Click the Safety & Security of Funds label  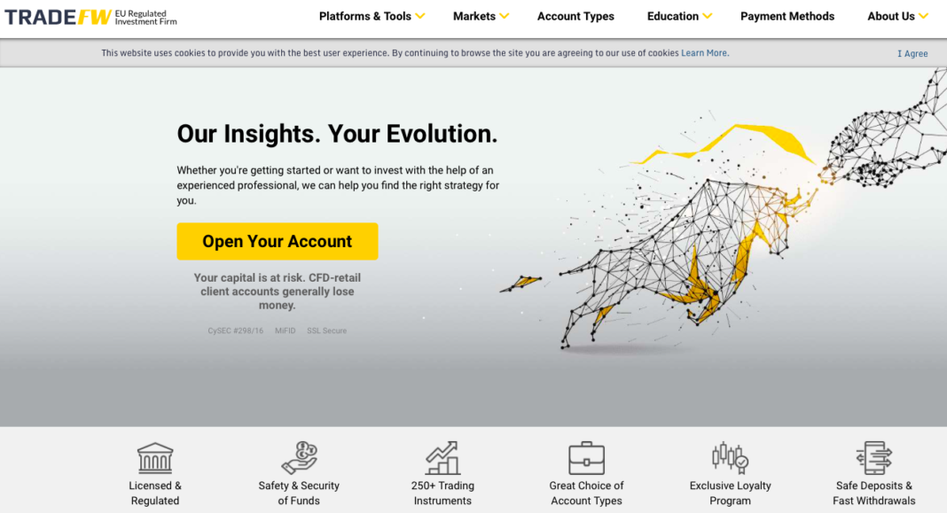pos(299,493)
